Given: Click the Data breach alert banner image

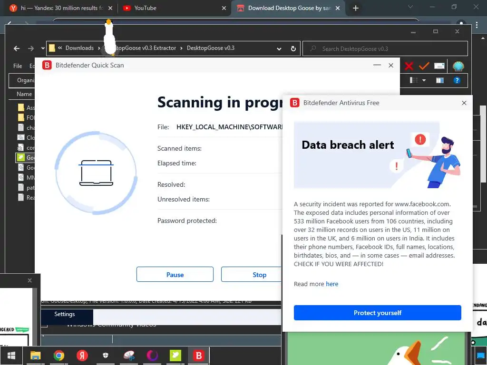Looking at the screenshot, I should tap(377, 155).
